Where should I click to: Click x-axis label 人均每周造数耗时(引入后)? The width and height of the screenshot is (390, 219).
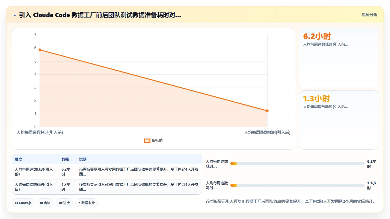click(x=267, y=133)
